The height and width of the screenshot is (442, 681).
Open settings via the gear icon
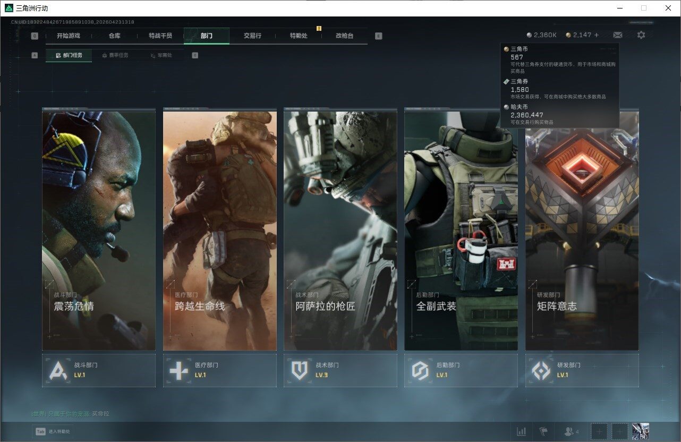coord(641,35)
